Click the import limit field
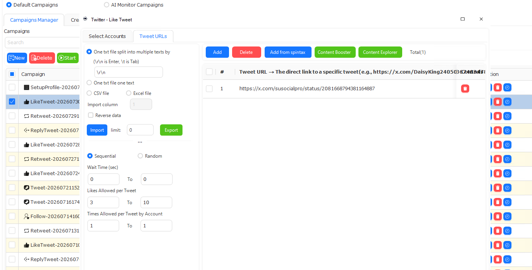 pos(140,130)
